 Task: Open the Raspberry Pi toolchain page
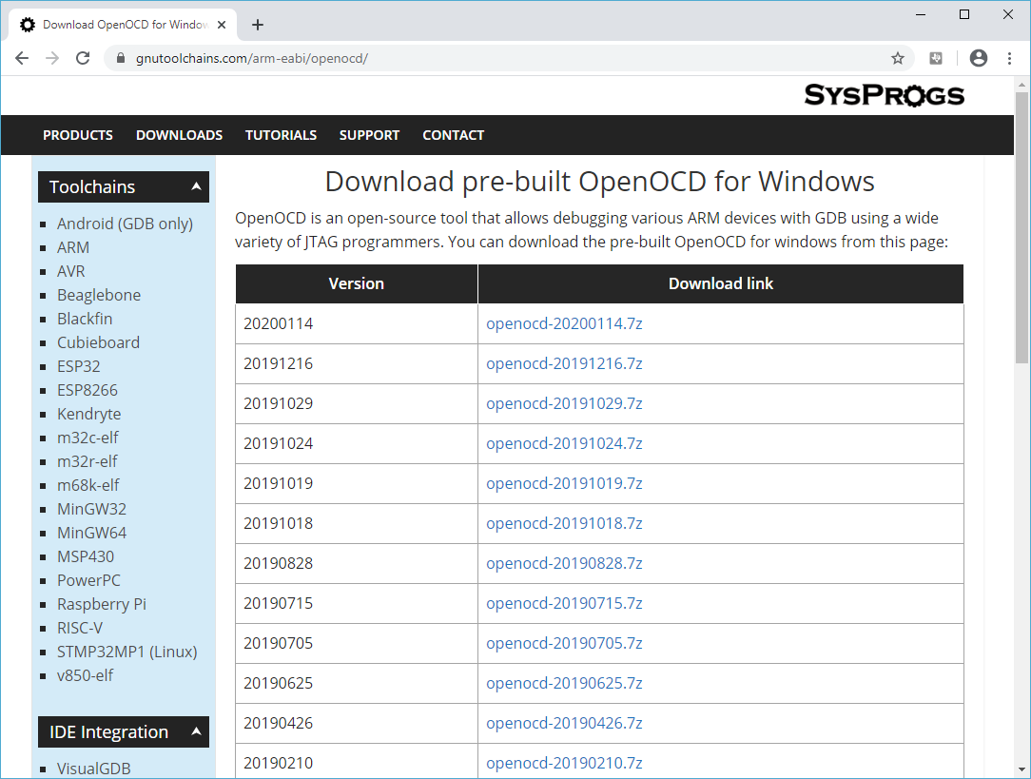pyautogui.click(x=101, y=603)
